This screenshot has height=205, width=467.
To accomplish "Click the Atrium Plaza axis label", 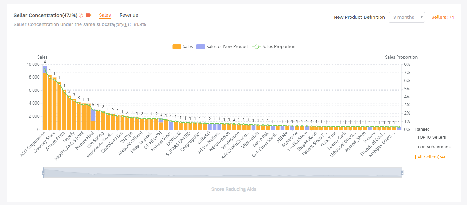I will (56, 143).
